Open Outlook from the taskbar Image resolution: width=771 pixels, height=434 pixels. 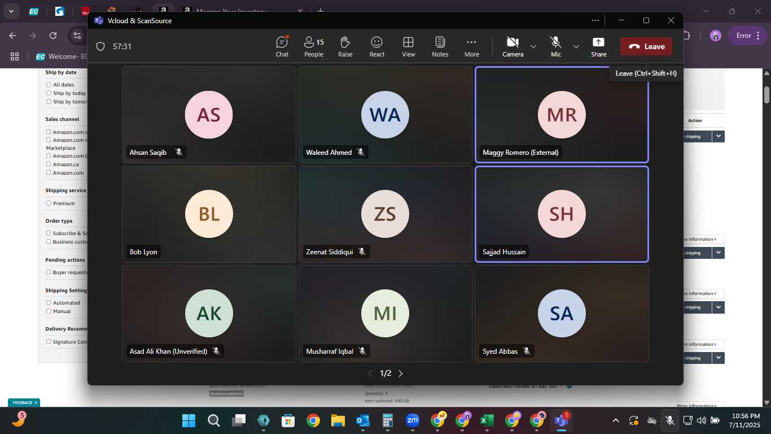pyautogui.click(x=362, y=420)
